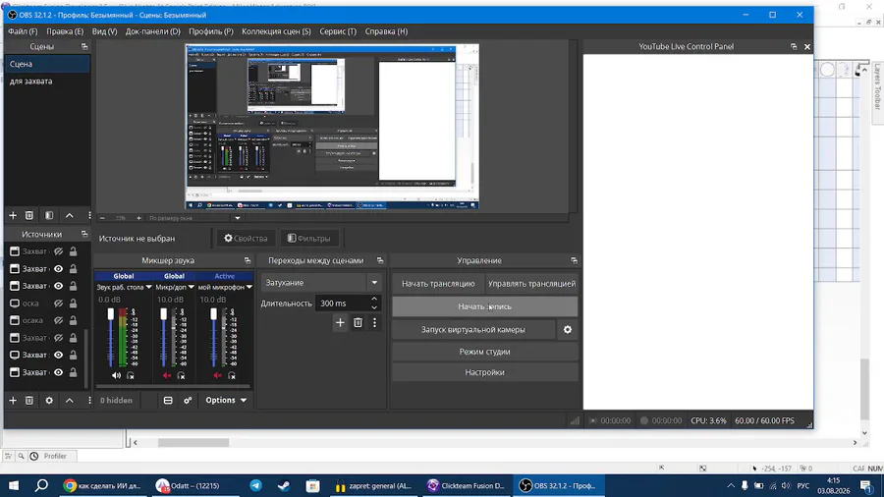The image size is (884, 497).
Task: Pop out the Микшер звука dock
Action: coord(247,260)
